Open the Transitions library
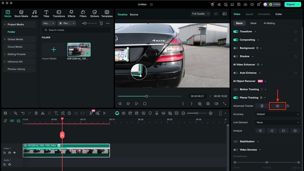Viewport: 304px width, 171px height. pyautogui.click(x=59, y=14)
